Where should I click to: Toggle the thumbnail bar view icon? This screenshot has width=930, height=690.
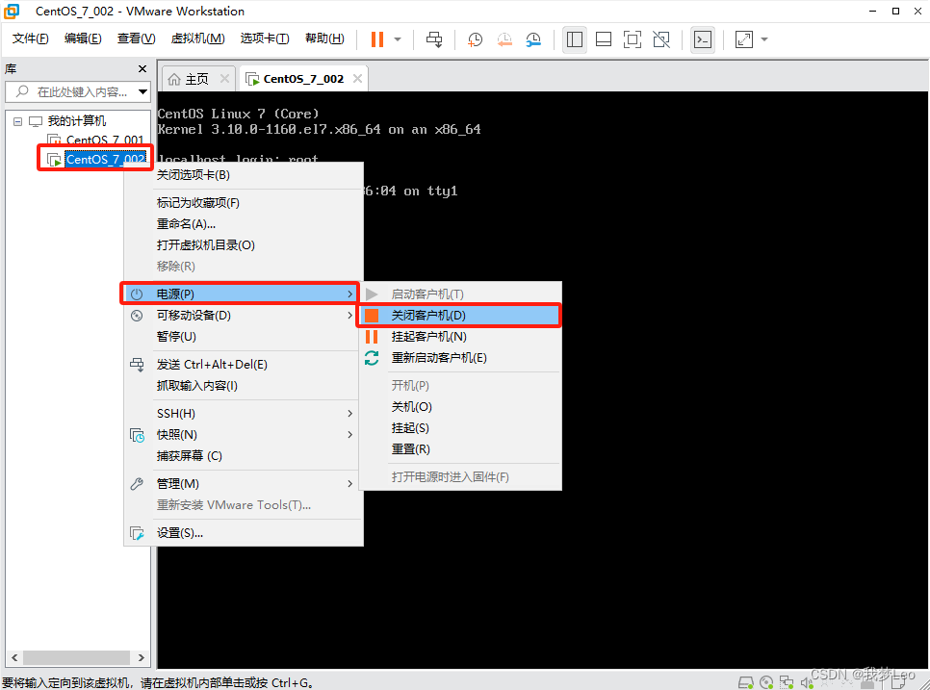[x=604, y=39]
